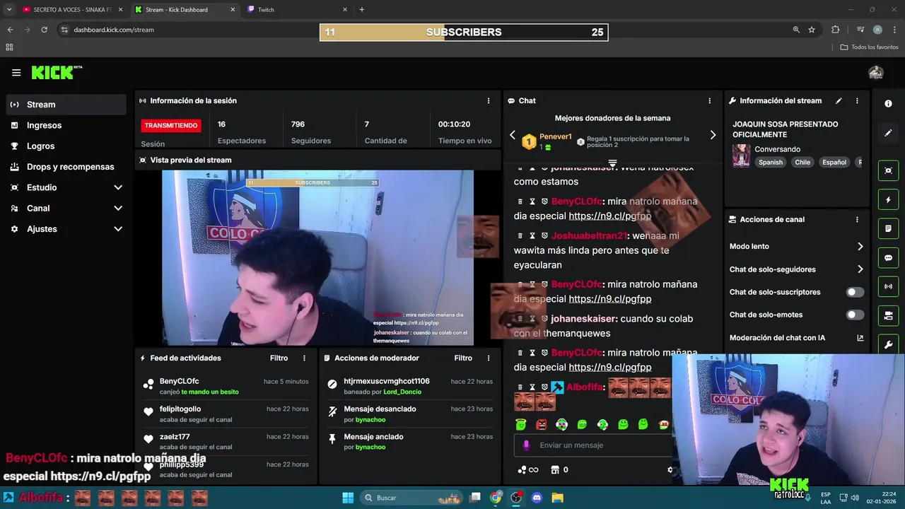The image size is (905, 509).
Task: Reload the page in browser toolbar
Action: click(44, 30)
